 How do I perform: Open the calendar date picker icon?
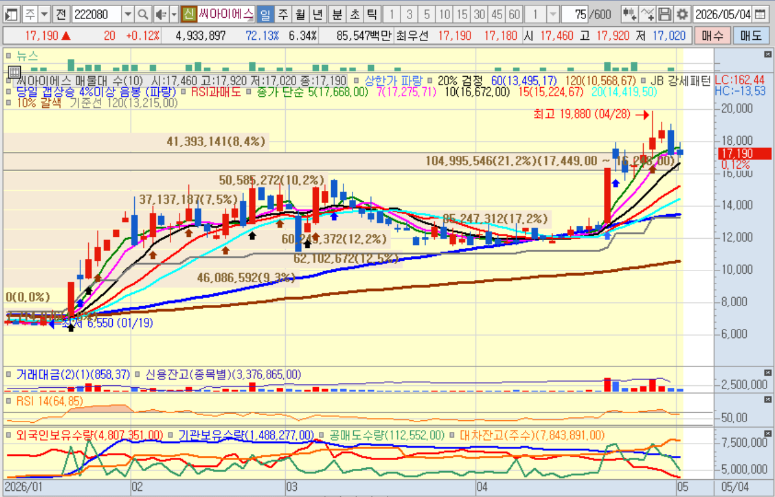(760, 13)
